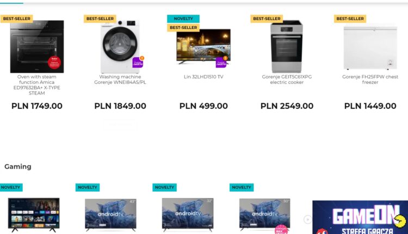Click teal NOVELTY badge on Lin TV
The image size is (408, 234).
tap(183, 19)
